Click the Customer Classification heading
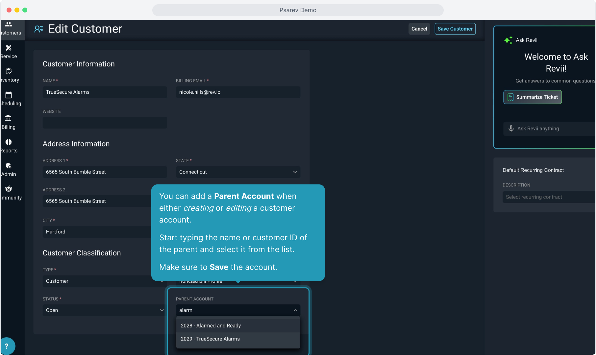The width and height of the screenshot is (596, 355). click(82, 253)
